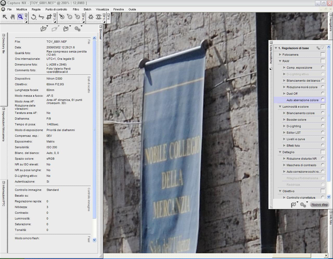Open the Filtro menu
The width and height of the screenshot is (333, 259).
point(76,9)
